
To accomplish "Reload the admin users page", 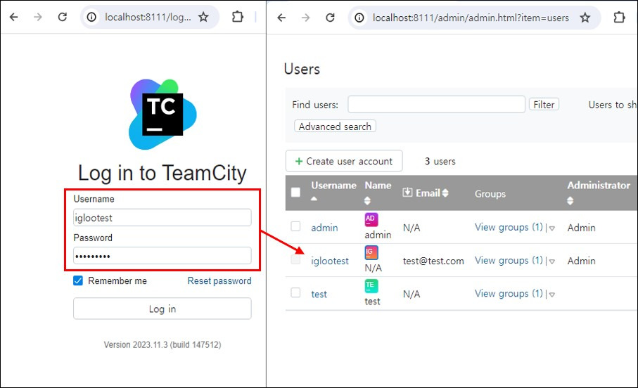I will click(x=330, y=18).
